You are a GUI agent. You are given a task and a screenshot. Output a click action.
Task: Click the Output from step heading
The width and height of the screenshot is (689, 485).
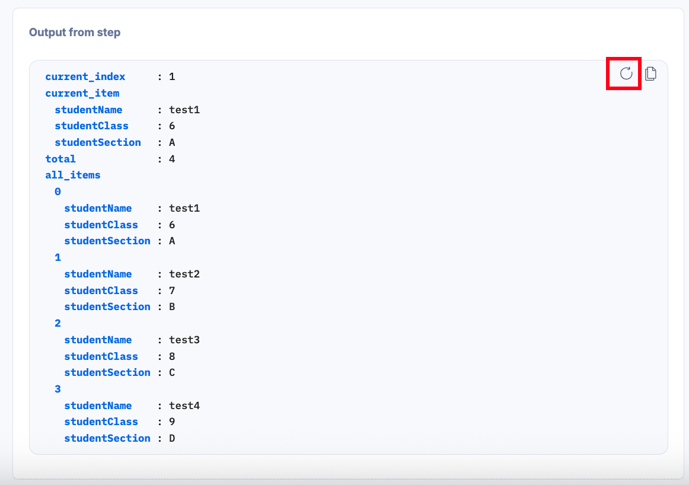coord(75,33)
